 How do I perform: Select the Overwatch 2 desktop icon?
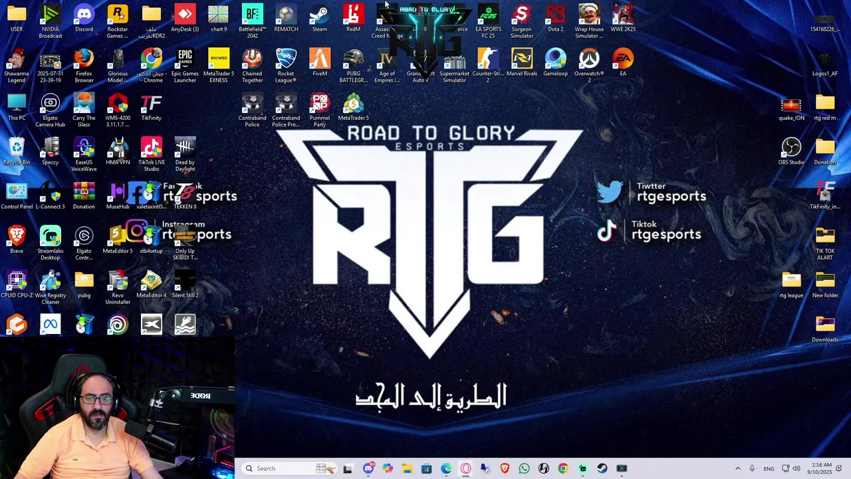coord(589,65)
